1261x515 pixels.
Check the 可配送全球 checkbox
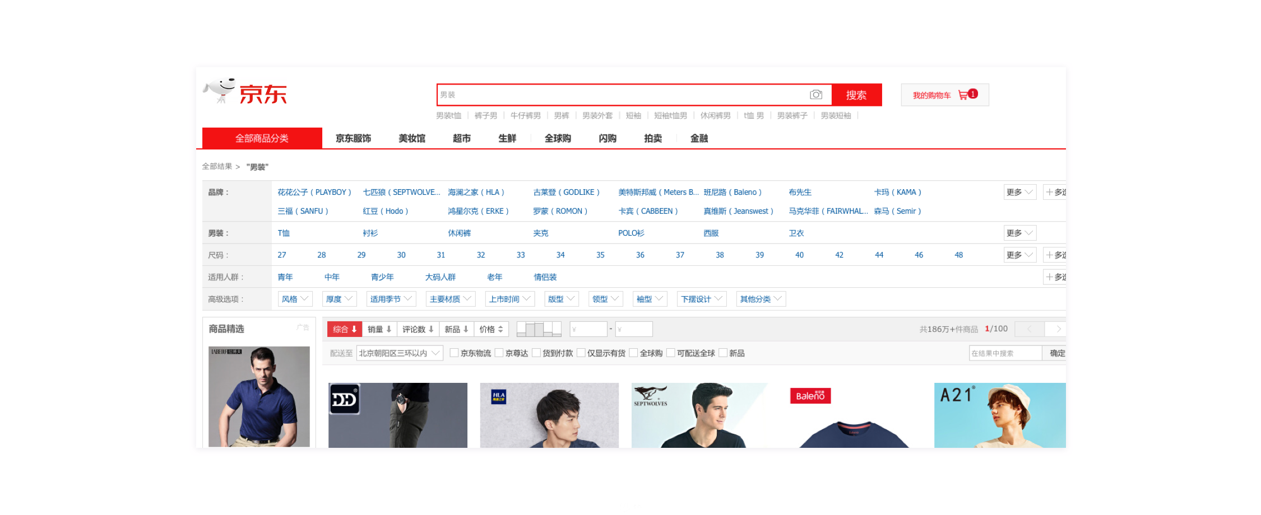(671, 353)
